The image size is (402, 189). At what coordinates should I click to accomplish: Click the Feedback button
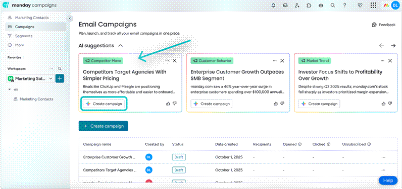[x=383, y=25]
